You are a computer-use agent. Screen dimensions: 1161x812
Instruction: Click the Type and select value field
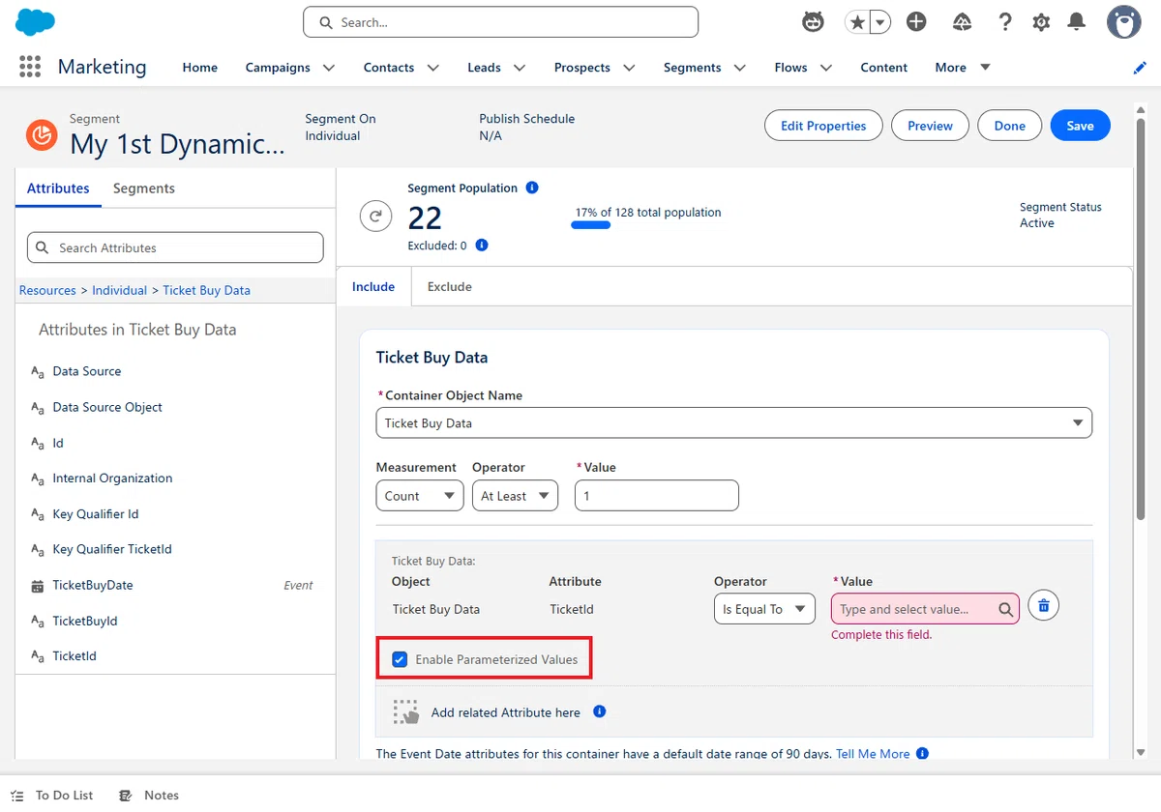925,609
